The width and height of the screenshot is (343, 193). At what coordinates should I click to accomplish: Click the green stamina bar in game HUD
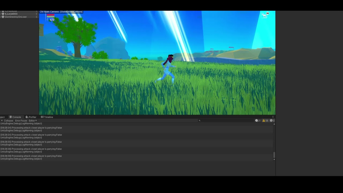(x=51, y=17)
